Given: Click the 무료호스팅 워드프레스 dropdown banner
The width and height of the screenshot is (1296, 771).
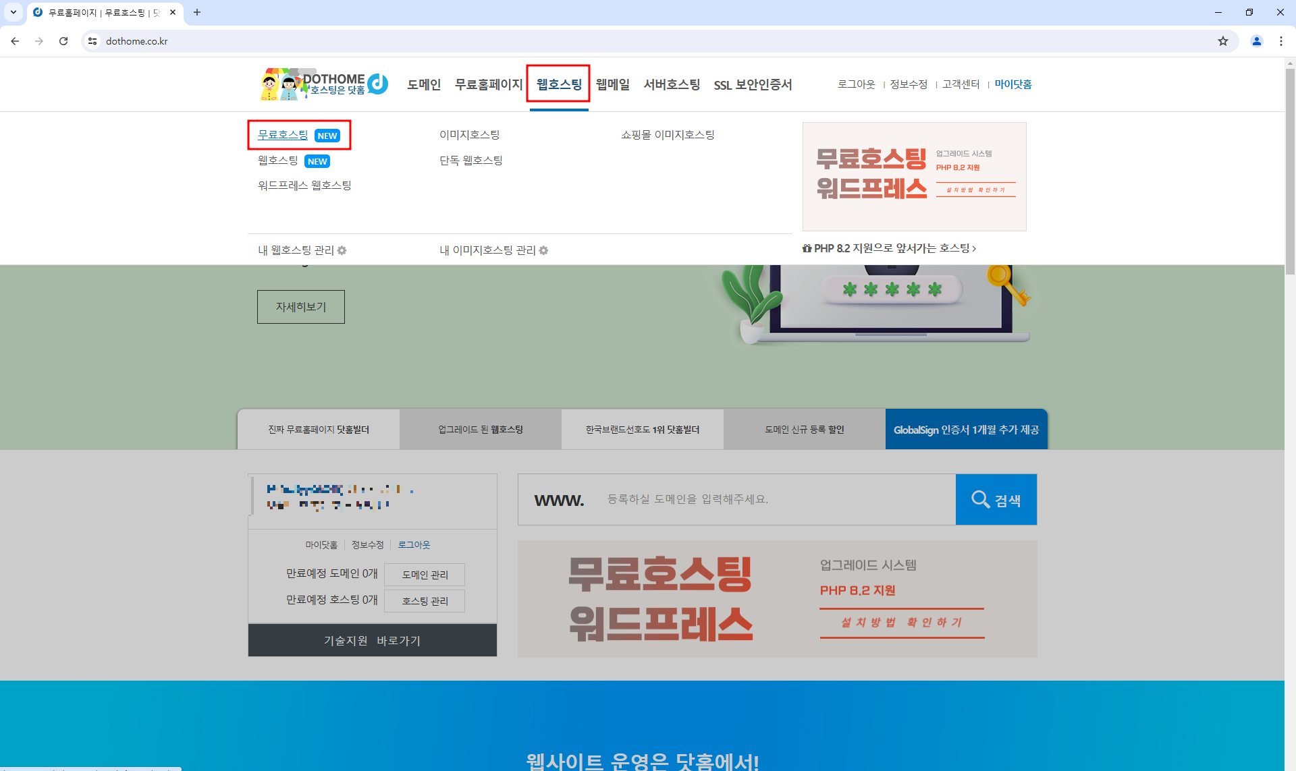Looking at the screenshot, I should [x=915, y=177].
